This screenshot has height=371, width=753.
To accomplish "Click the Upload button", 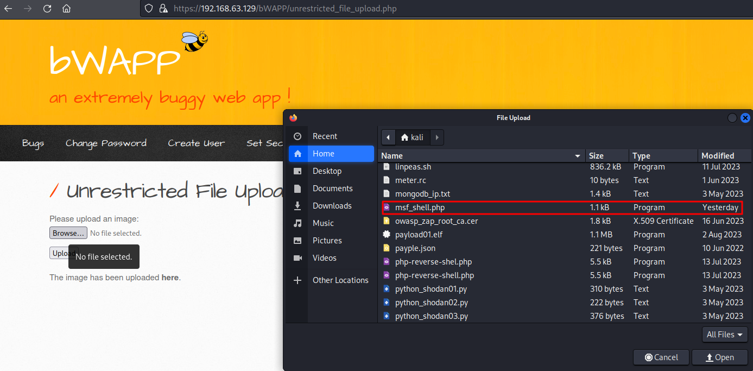I will [64, 253].
